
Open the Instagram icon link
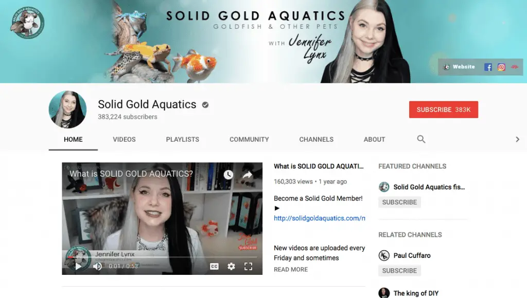(x=501, y=67)
